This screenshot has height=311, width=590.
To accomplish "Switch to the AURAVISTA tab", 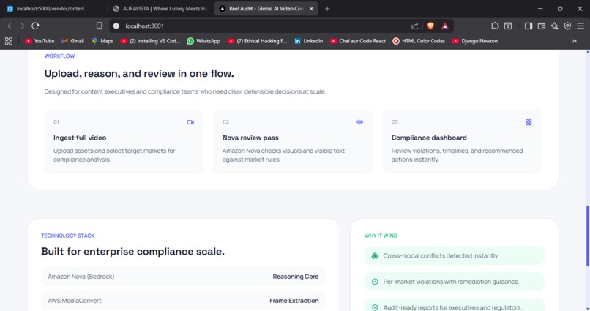I will (160, 9).
